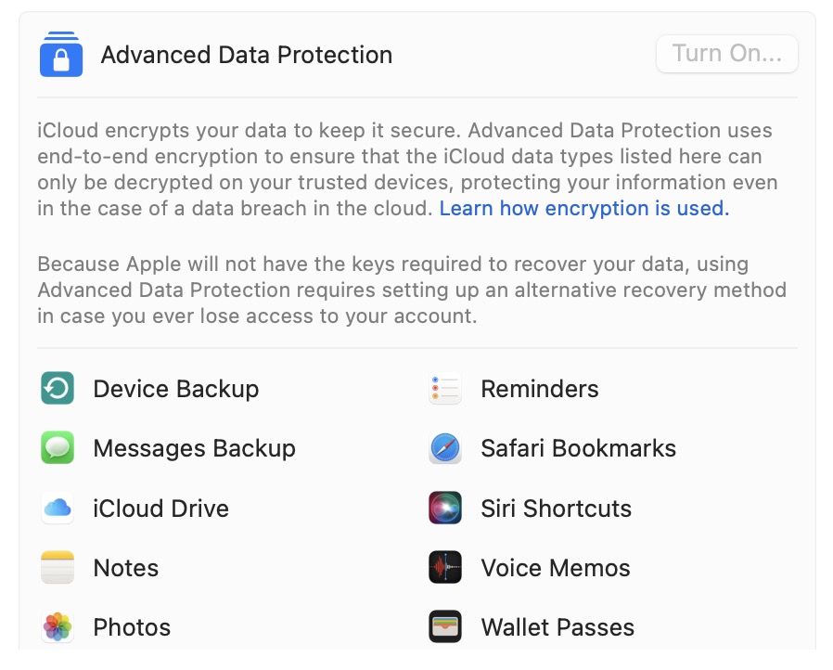Click the Advanced Data Protection title
Image resolution: width=833 pixels, height=670 pixels.
pyautogui.click(x=246, y=55)
